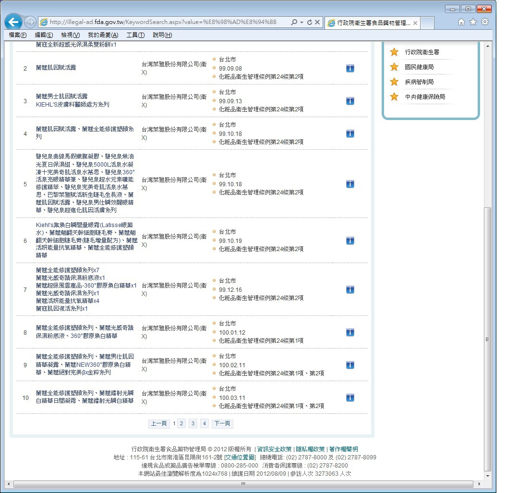Open 行政院衛生署 sidebar link
Viewport: 506px width, 493px height.
pos(422,52)
